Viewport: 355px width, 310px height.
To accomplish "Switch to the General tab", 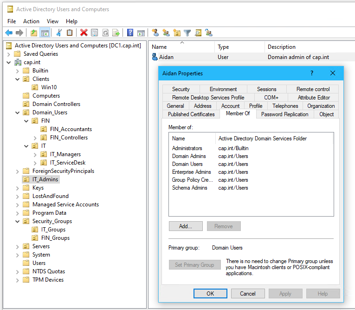I will 175,106.
